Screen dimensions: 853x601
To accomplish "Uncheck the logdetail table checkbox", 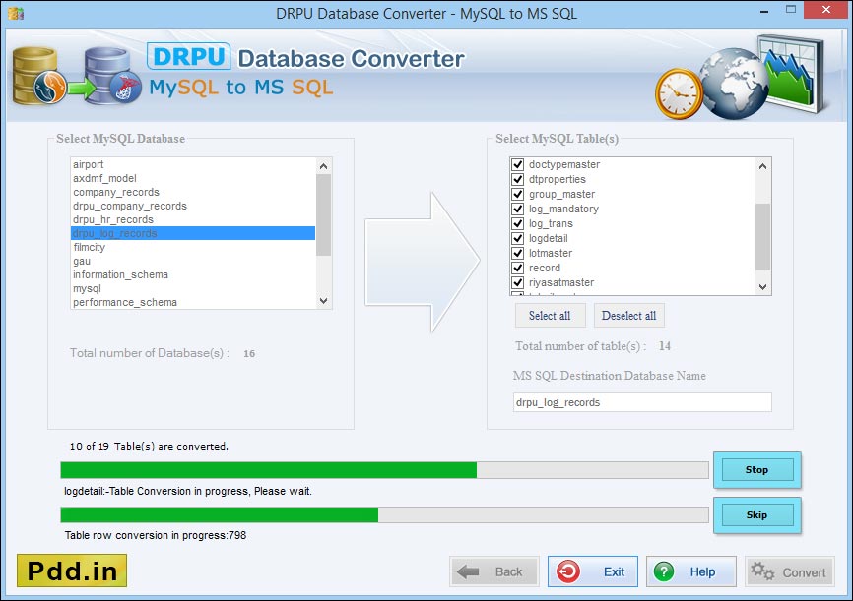I will 517,238.
